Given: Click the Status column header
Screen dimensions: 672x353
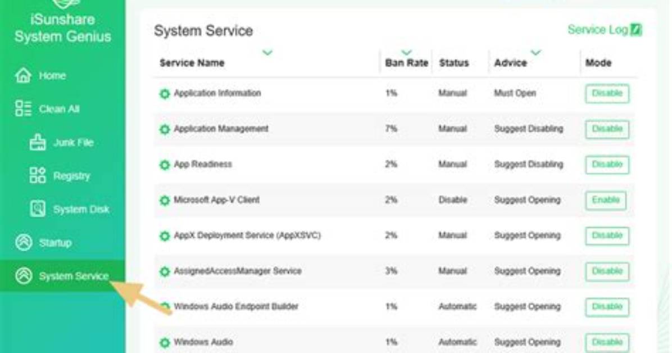Looking at the screenshot, I should (454, 63).
